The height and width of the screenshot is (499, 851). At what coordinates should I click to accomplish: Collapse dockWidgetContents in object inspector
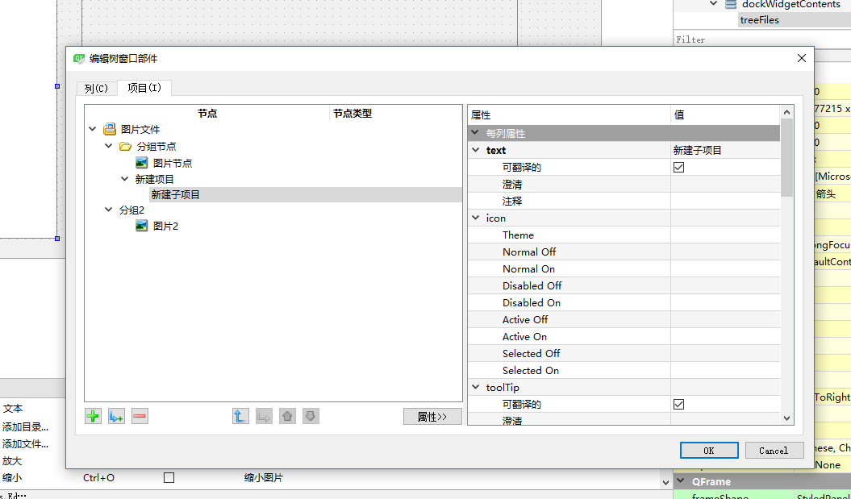714,4
